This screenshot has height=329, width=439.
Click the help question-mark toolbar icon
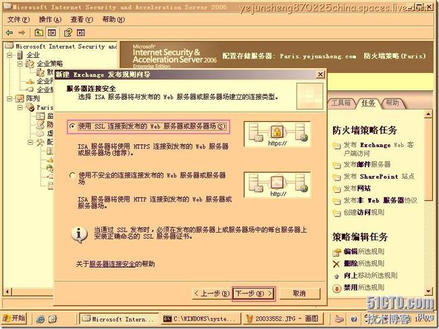click(68, 33)
